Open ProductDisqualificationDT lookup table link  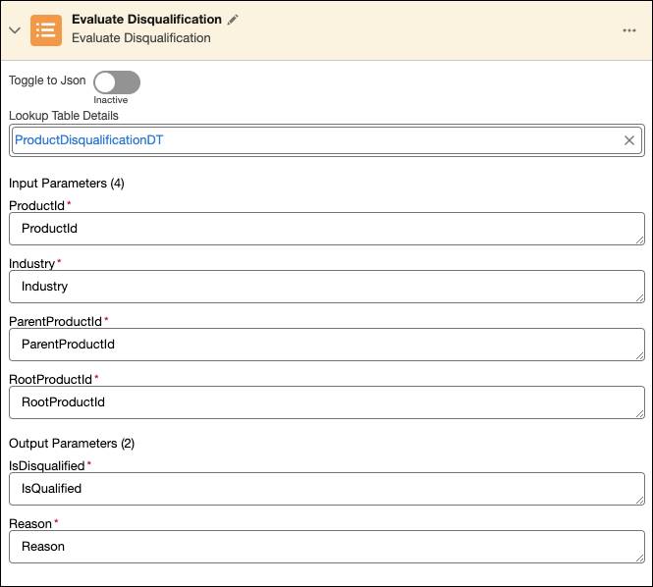click(x=89, y=140)
